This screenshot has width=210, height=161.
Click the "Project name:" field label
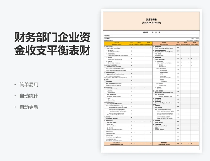[109, 40]
